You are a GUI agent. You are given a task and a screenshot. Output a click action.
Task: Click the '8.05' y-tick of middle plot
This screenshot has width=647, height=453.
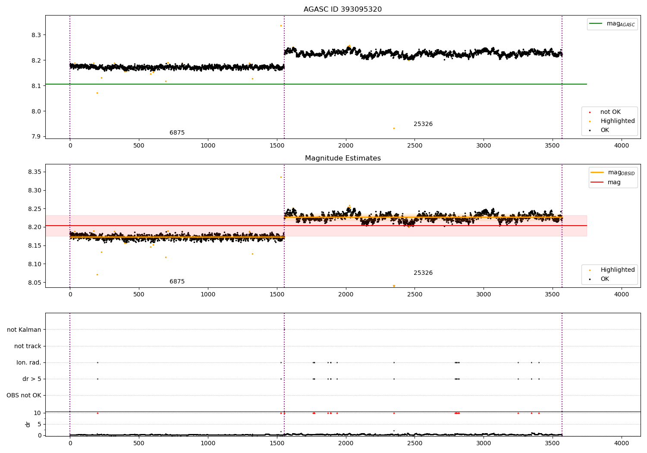click(x=35, y=283)
